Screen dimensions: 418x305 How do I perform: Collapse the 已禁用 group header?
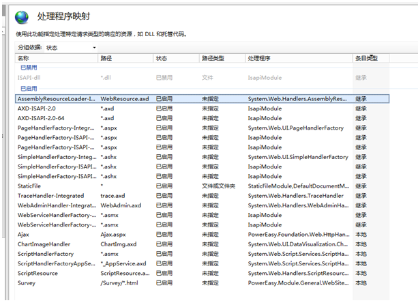tap(29, 68)
